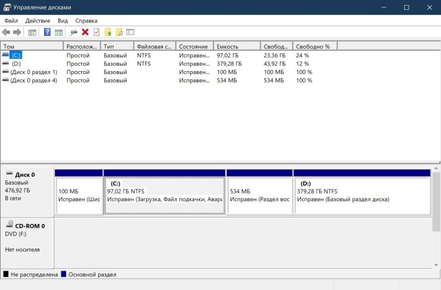This screenshot has width=441, height=290.
Task: Select the Диск 0 раздел 4 row
Action: pos(34,80)
